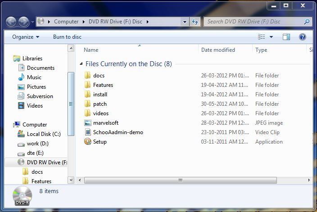
Task: Click Burn to disc
Action: tap(67, 37)
